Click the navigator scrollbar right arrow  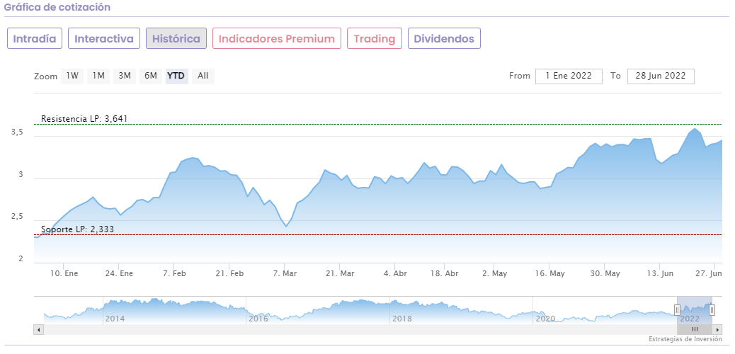click(x=718, y=329)
